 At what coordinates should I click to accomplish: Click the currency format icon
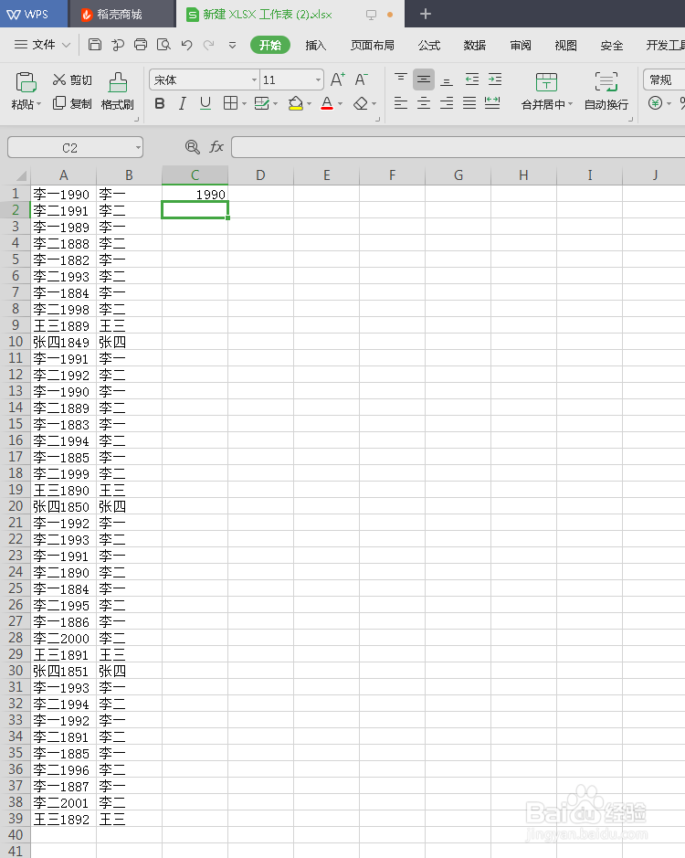(655, 103)
